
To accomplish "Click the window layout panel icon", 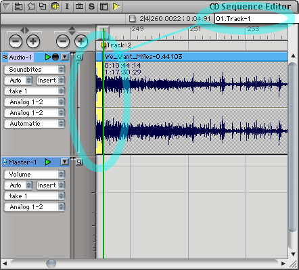I will tap(103, 7).
